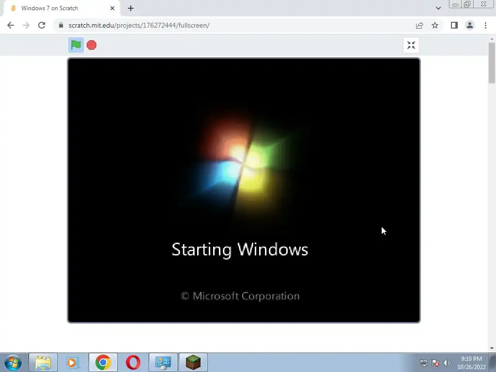This screenshot has width=496, height=372.
Task: Toggle the browser side panel icon
Action: click(x=454, y=25)
